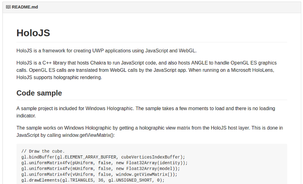This screenshot has height=184, width=303.
Task: Click the README.md file name header
Action: pyautogui.click(x=25, y=7)
